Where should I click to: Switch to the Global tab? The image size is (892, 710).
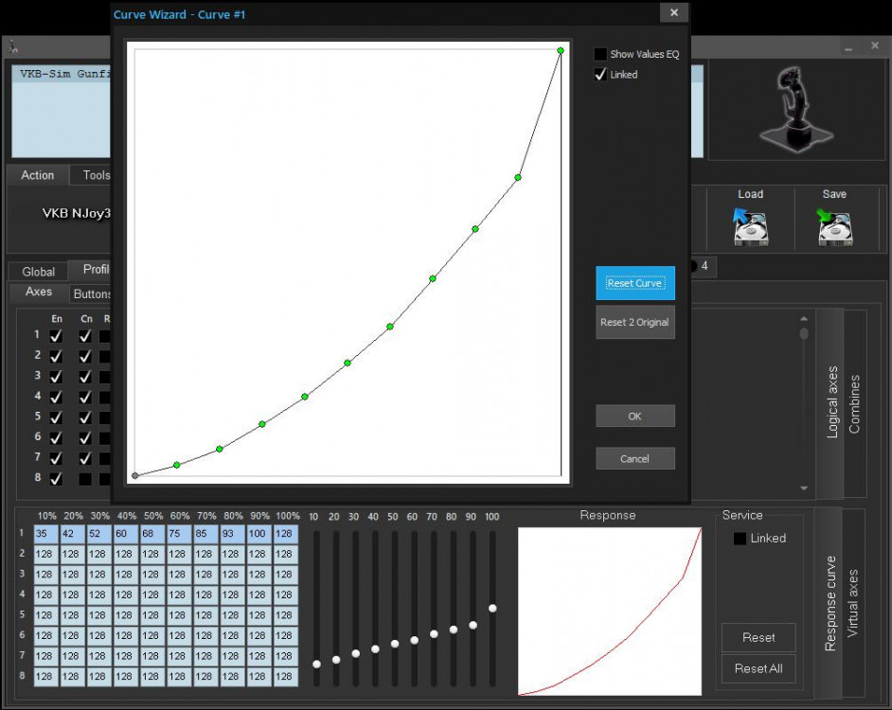(x=38, y=272)
